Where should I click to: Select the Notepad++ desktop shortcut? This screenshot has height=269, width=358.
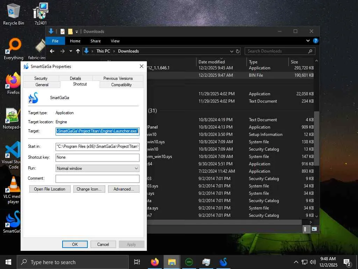point(12,118)
